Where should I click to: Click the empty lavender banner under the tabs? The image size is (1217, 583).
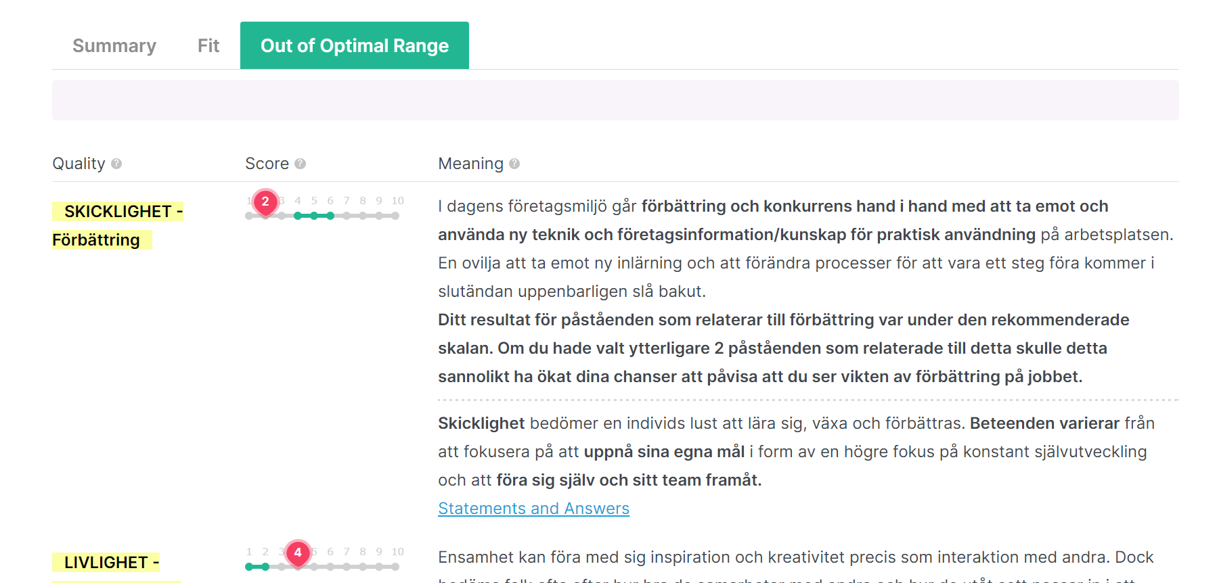(615, 100)
